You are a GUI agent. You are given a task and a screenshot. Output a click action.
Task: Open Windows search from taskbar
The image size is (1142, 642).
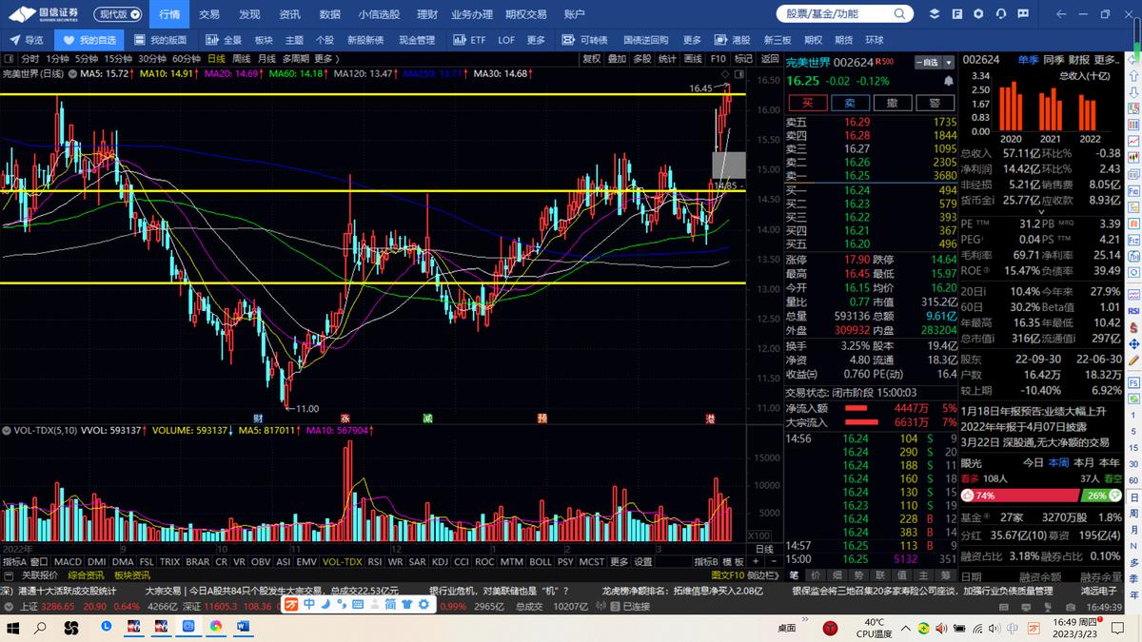(42, 628)
